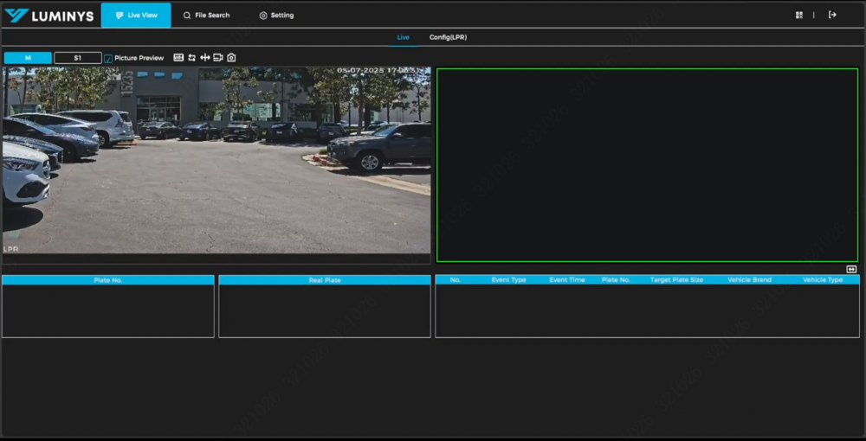Open the Setting tab
Viewport: 866px width, 441px height.
click(276, 15)
